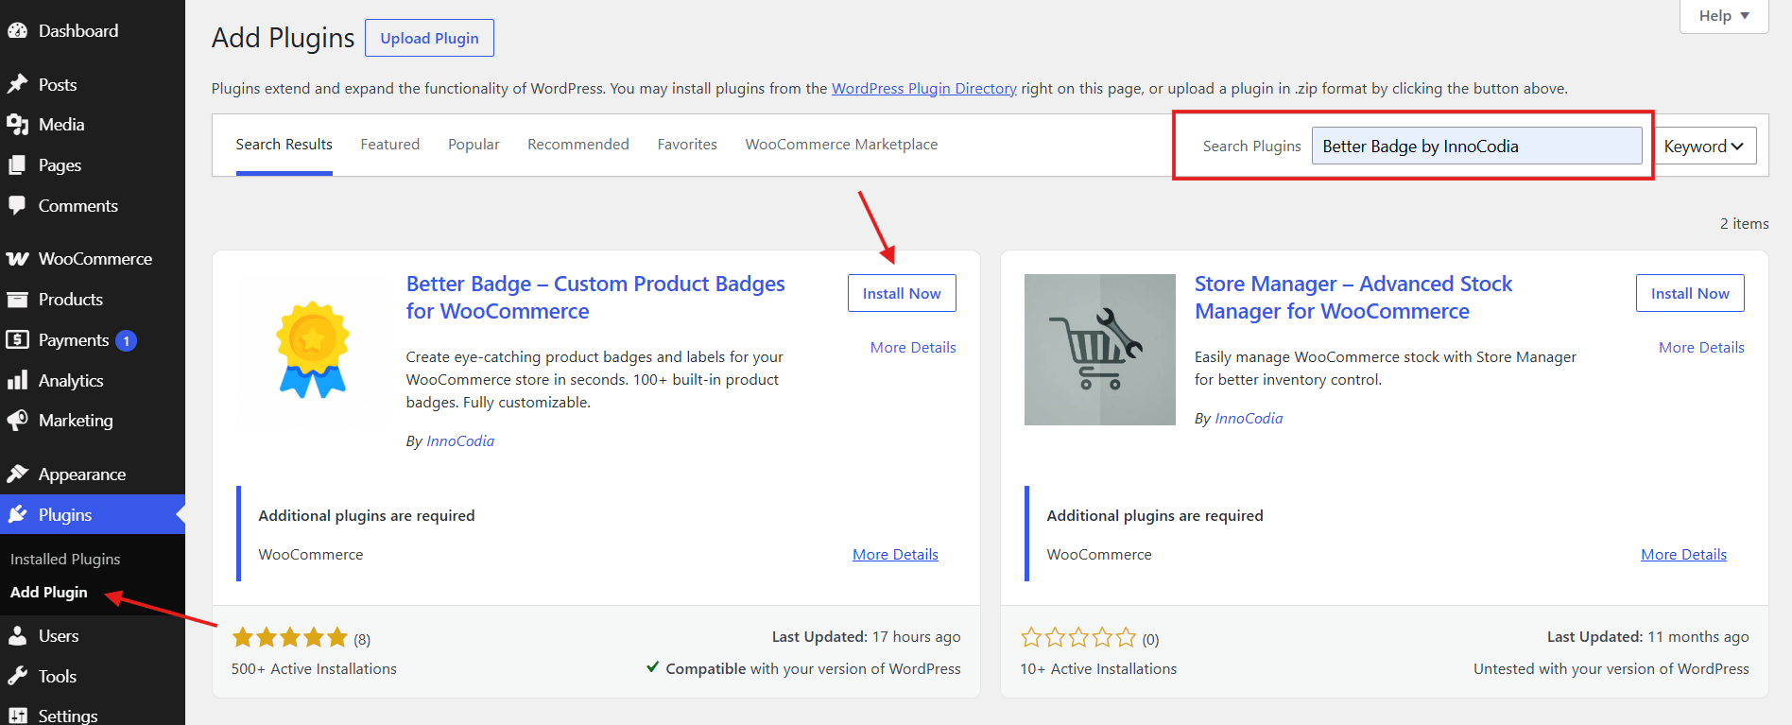Click 'Last Updated: 11 months ago' text
1792x725 pixels.
[x=1647, y=637]
